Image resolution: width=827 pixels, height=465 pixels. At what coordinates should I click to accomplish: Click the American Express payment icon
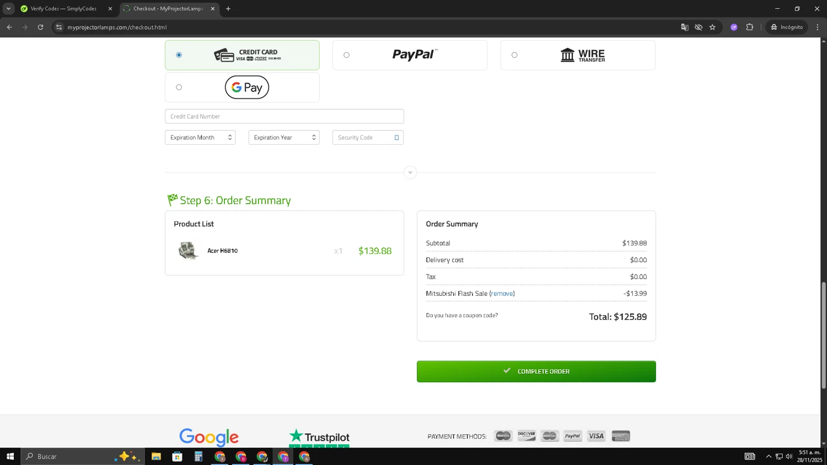[x=621, y=436]
